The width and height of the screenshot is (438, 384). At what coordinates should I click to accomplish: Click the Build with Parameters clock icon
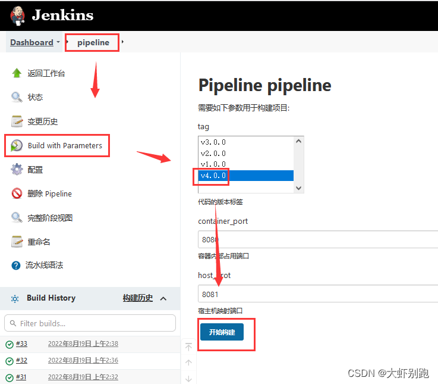(17, 146)
